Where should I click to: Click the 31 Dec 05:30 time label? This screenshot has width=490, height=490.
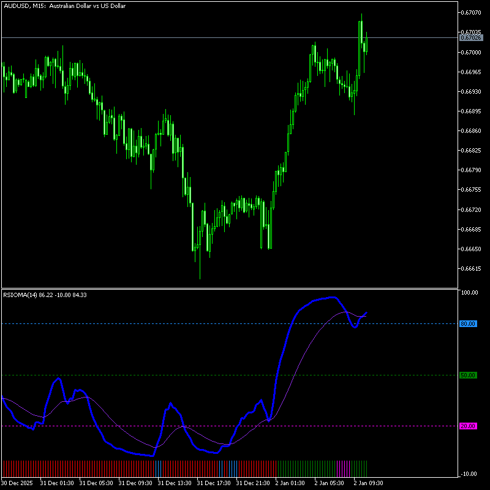(96, 483)
